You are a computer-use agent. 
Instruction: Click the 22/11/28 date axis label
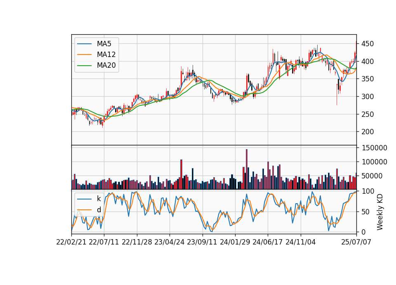137,242
